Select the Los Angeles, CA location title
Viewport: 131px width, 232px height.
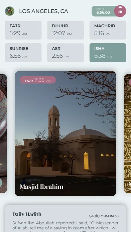click(44, 11)
